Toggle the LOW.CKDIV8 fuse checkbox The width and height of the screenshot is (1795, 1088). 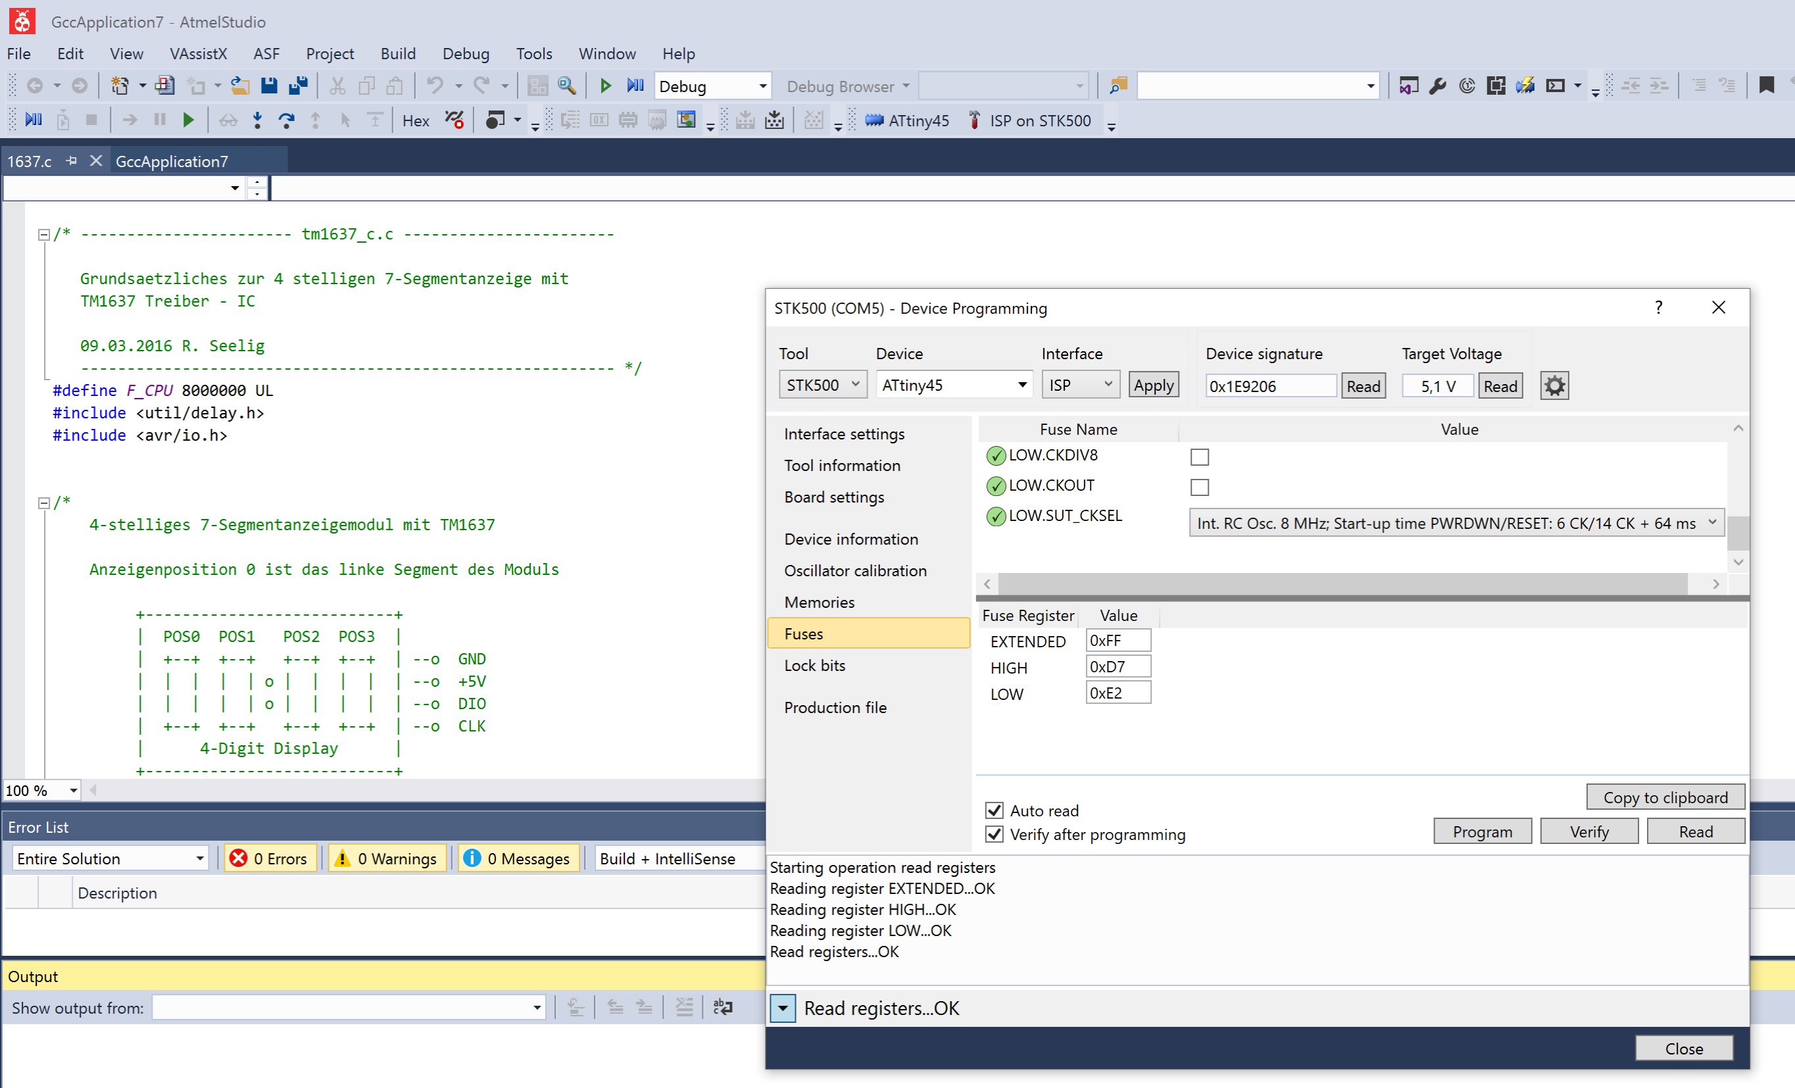coord(1199,457)
